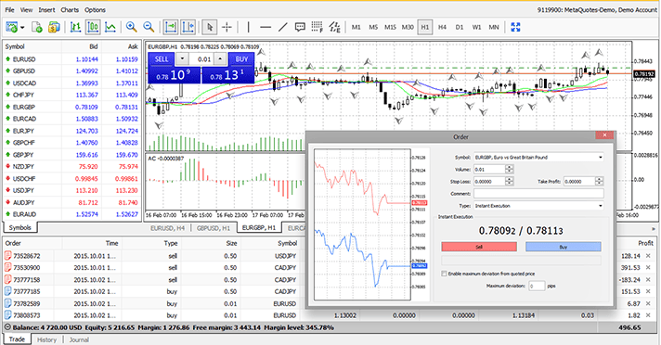Increase one-click trading volume arrow
The width and height of the screenshot is (661, 345).
pos(220,59)
